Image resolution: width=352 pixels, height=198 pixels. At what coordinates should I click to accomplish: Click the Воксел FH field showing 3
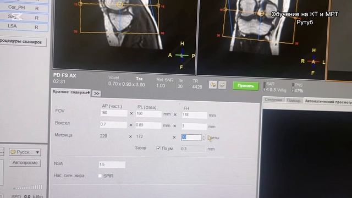[194, 127]
